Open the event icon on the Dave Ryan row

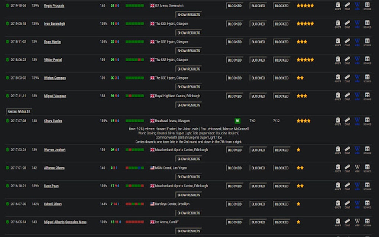pos(337,185)
